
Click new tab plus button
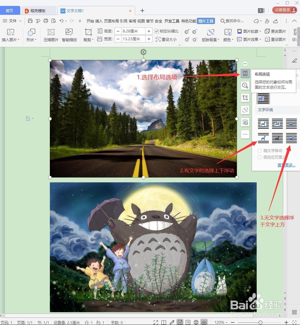(x=142, y=11)
